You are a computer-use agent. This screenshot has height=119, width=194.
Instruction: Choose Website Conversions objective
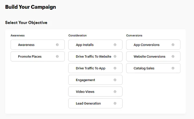[153, 56]
